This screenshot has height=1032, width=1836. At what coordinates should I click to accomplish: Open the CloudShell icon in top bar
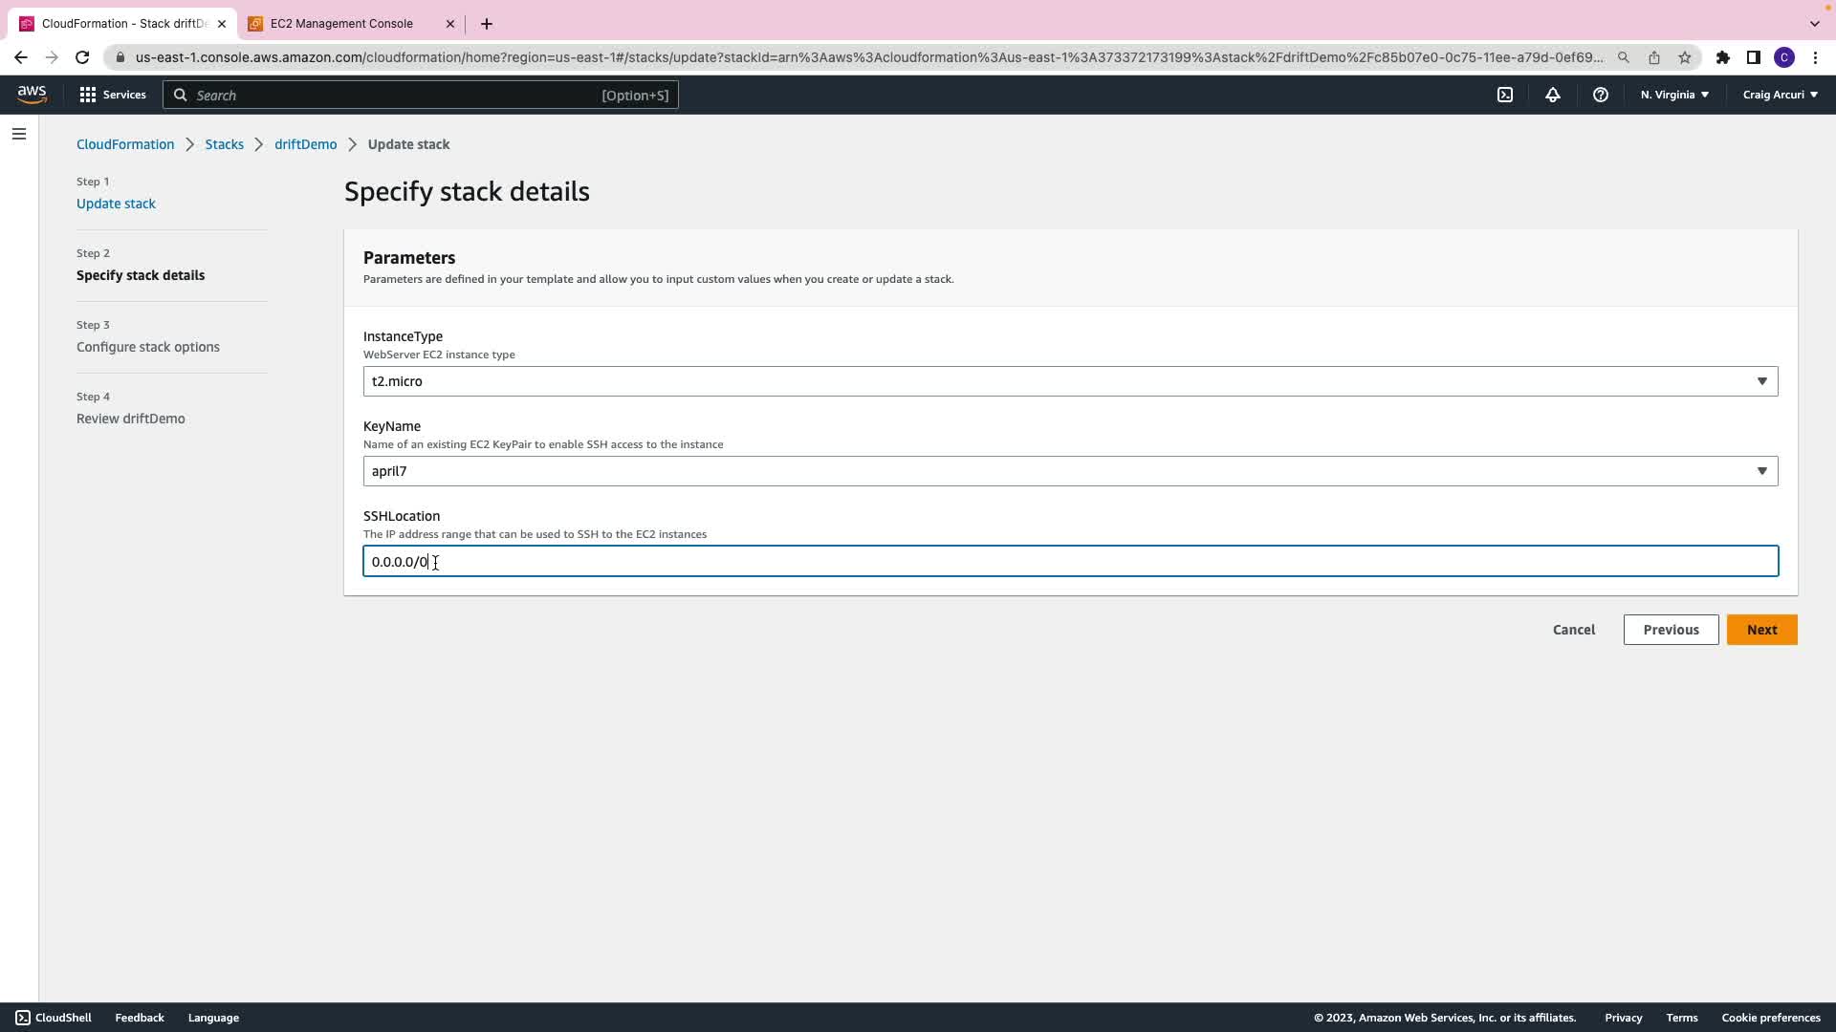pyautogui.click(x=1505, y=95)
